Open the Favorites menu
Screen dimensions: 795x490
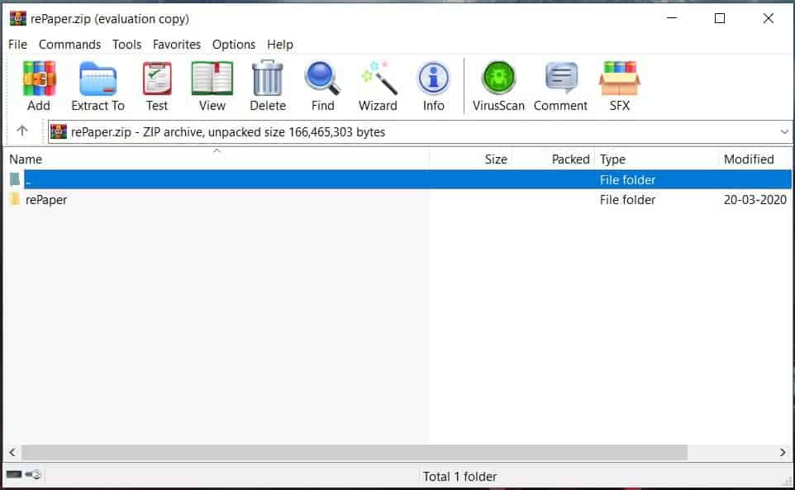click(177, 45)
